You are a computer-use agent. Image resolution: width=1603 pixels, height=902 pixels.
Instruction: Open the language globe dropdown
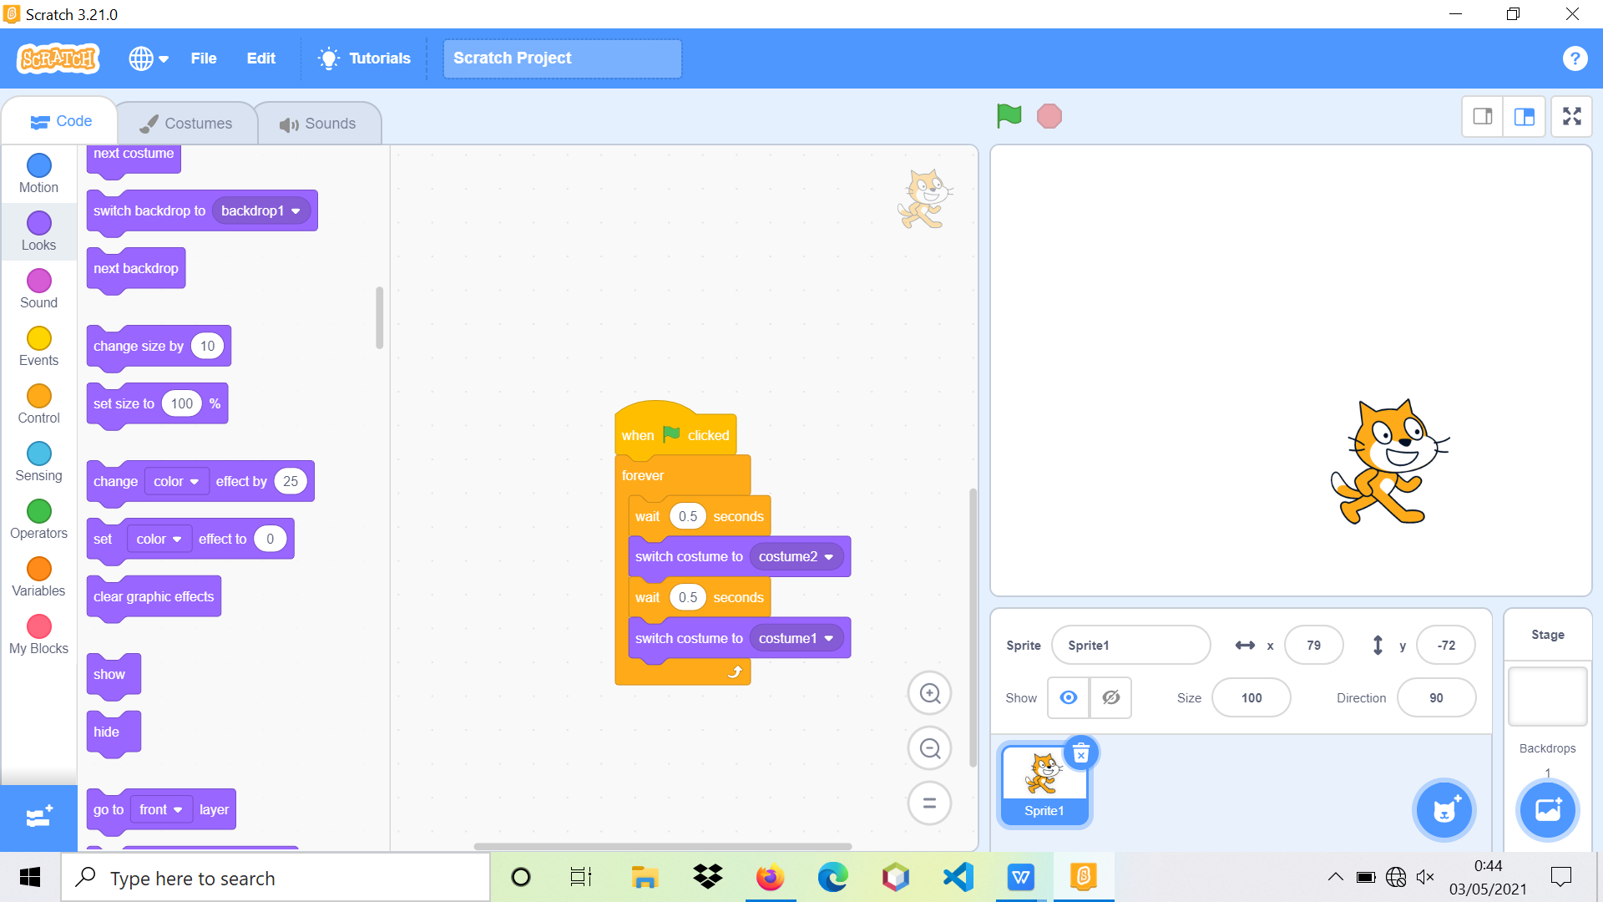(x=149, y=58)
